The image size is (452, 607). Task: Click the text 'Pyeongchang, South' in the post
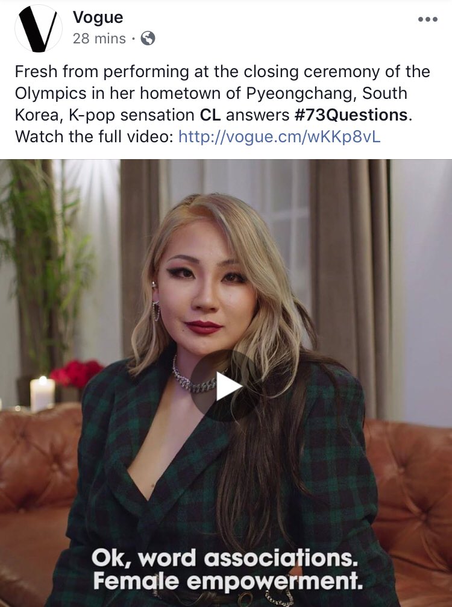point(327,93)
